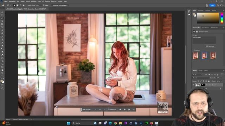Select the History Brush tool

click(x=2, y=42)
